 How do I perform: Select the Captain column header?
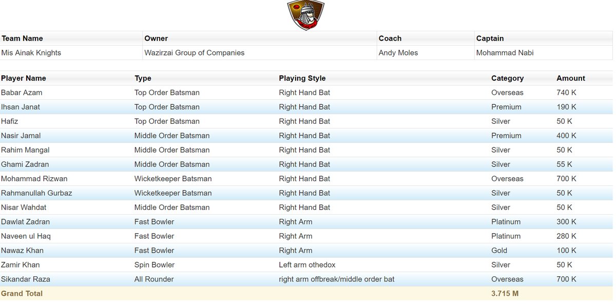tap(489, 38)
